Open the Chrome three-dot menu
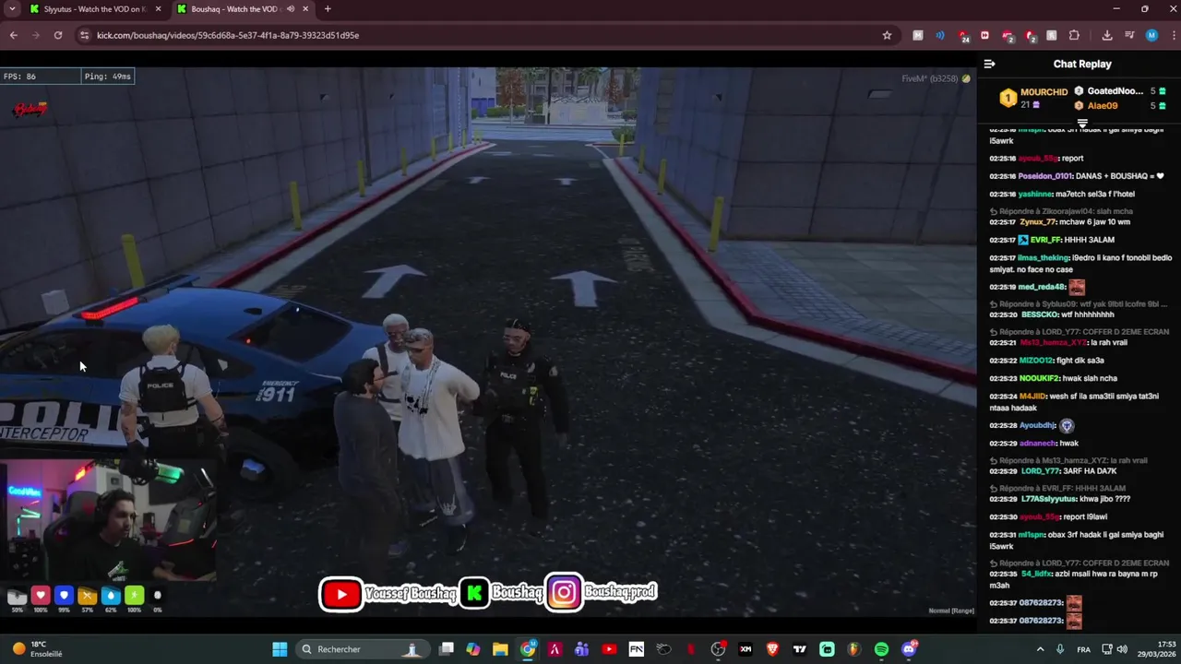 tap(1172, 35)
